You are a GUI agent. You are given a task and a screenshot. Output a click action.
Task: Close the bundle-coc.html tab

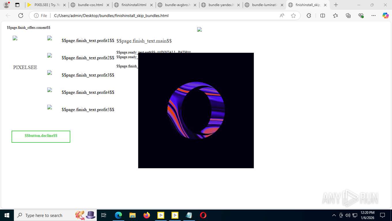coord(108,5)
